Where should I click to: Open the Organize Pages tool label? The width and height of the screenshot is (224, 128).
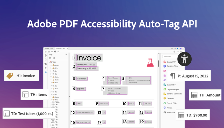[x=173, y=89]
